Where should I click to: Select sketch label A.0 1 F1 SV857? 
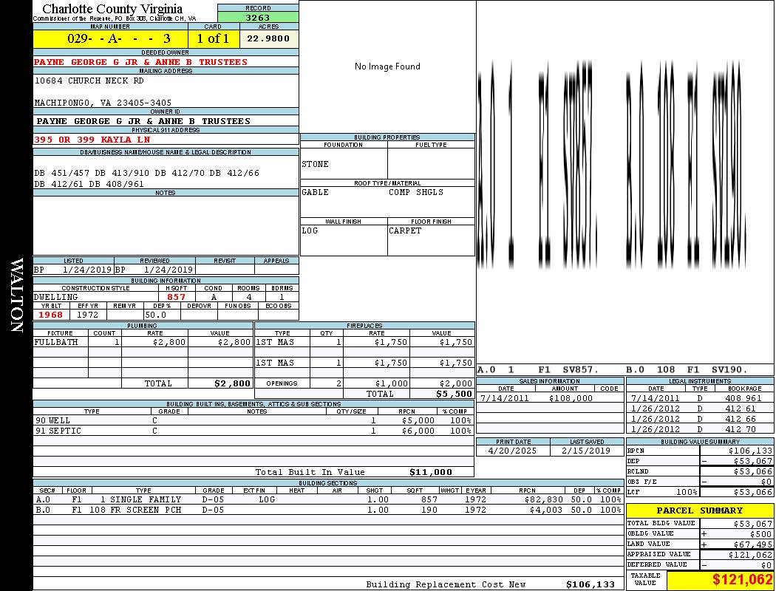(x=539, y=370)
